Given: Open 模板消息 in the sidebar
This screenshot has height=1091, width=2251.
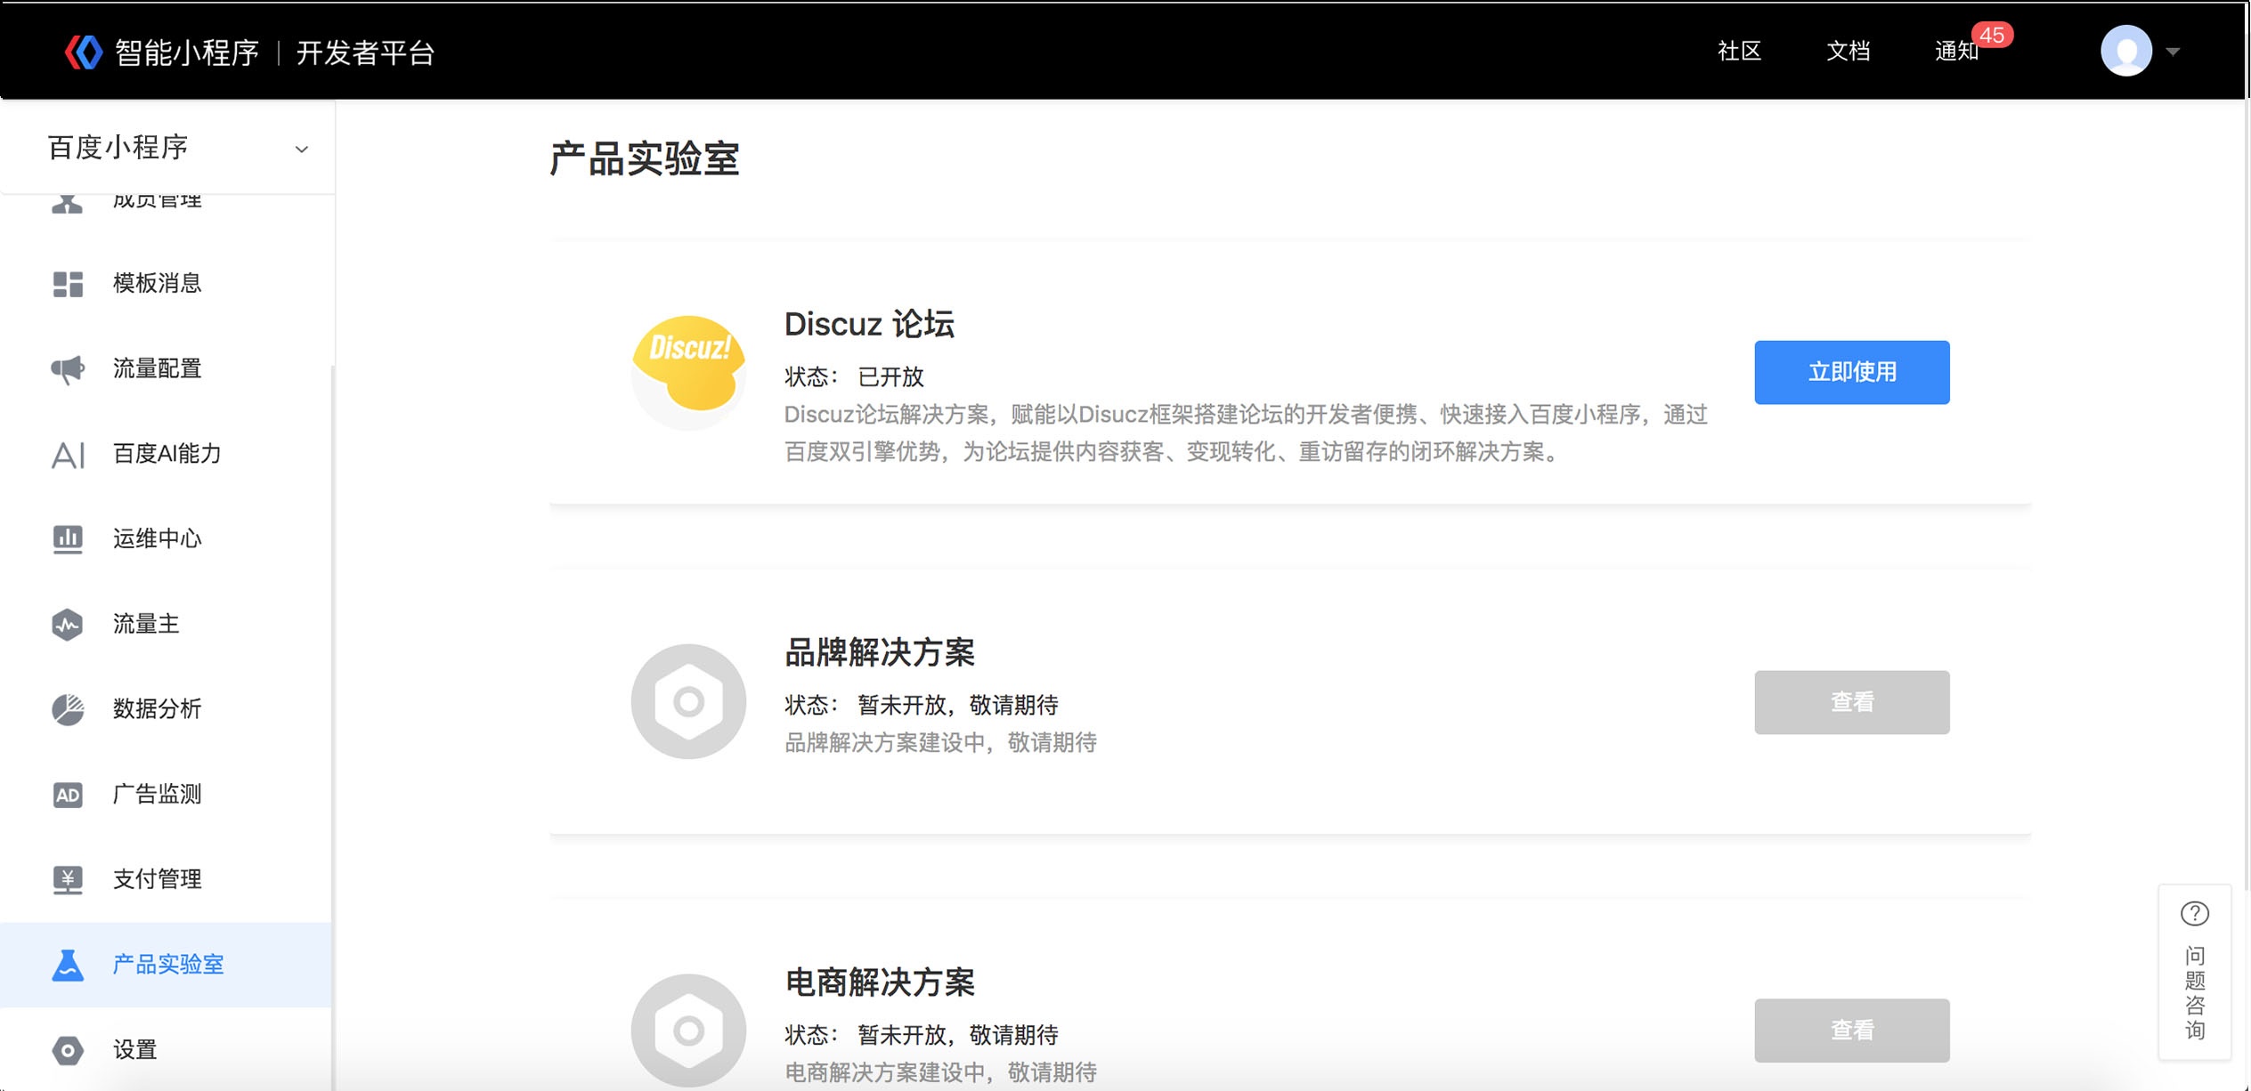Looking at the screenshot, I should [167, 284].
